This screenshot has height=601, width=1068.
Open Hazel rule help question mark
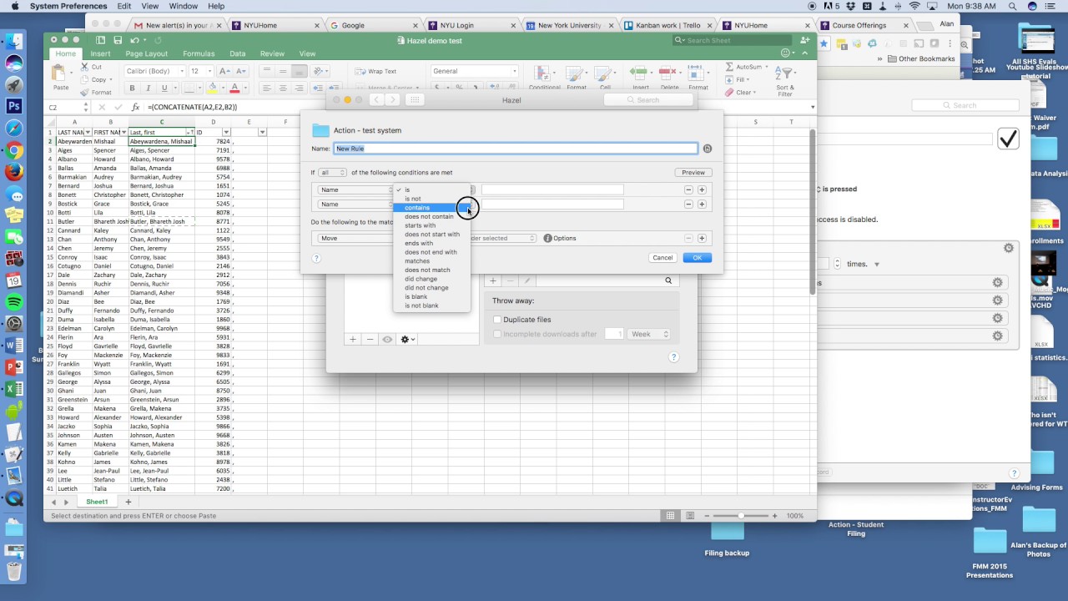coord(316,258)
